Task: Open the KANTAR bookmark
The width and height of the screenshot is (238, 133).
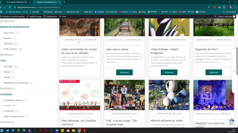Action: (x=152, y=12)
